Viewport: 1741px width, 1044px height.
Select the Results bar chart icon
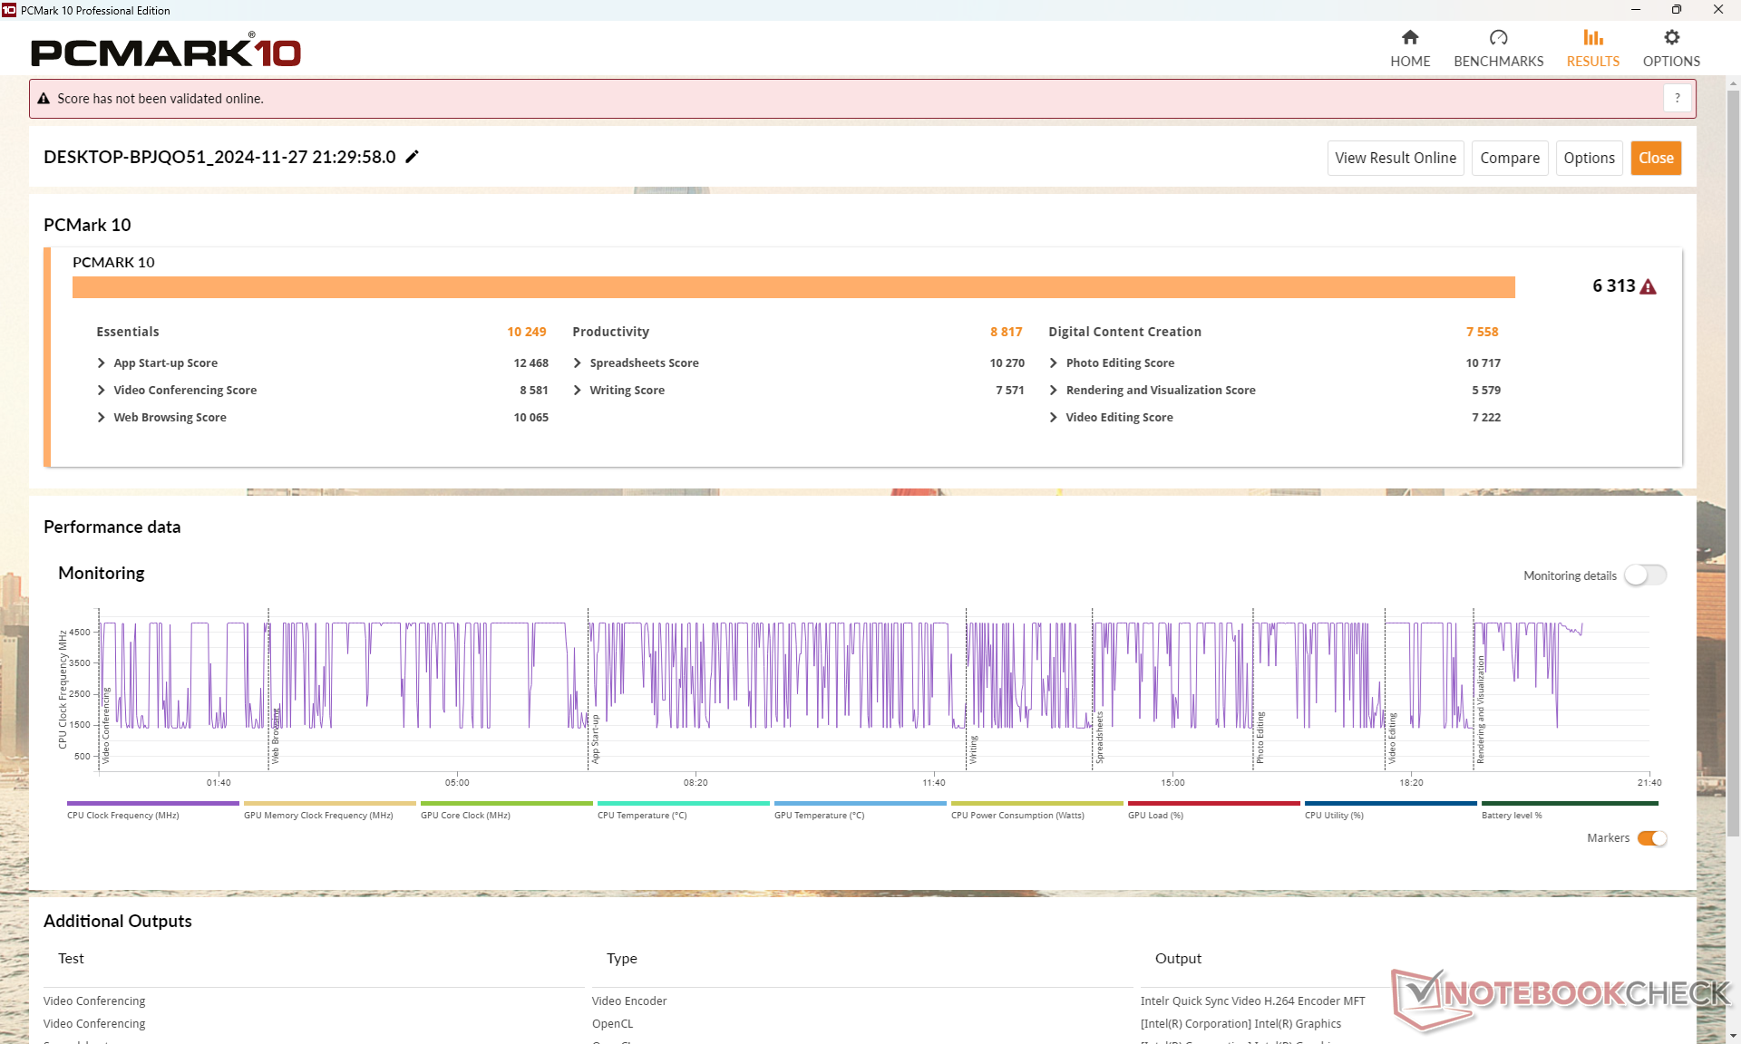(x=1592, y=38)
